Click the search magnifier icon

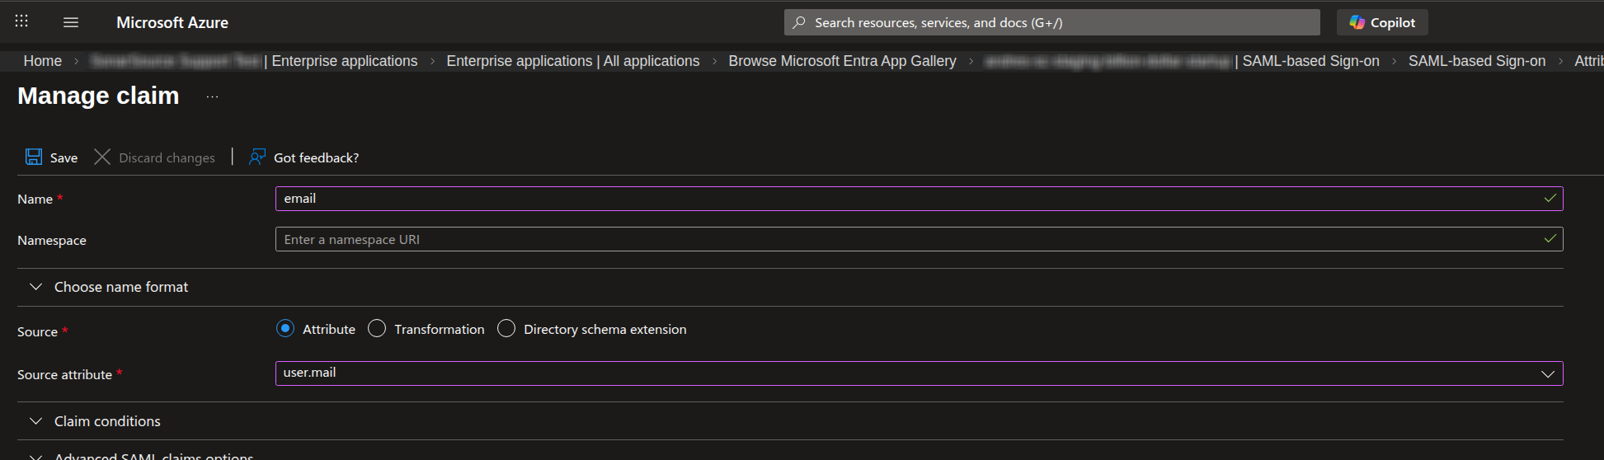[x=798, y=22]
